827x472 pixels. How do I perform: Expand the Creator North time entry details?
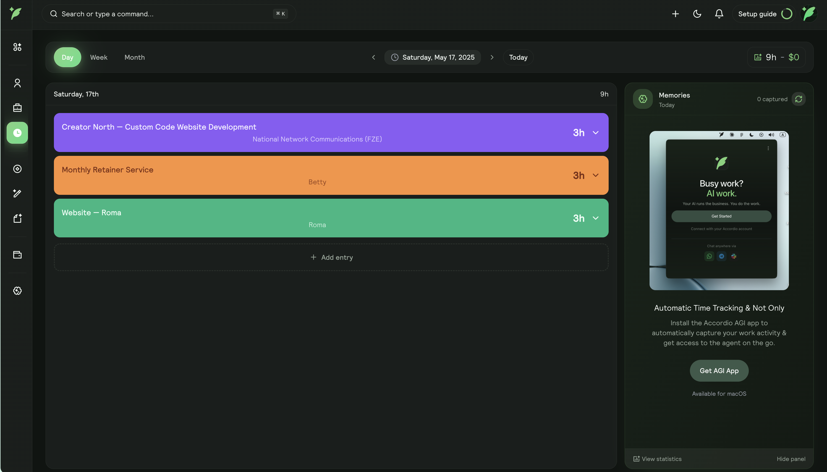click(x=596, y=132)
